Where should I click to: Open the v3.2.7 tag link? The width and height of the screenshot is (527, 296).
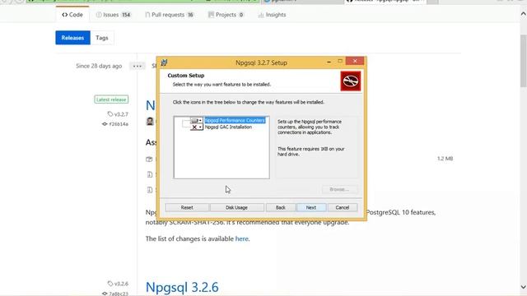coord(121,114)
